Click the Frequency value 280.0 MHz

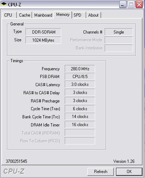click(x=80, y=69)
